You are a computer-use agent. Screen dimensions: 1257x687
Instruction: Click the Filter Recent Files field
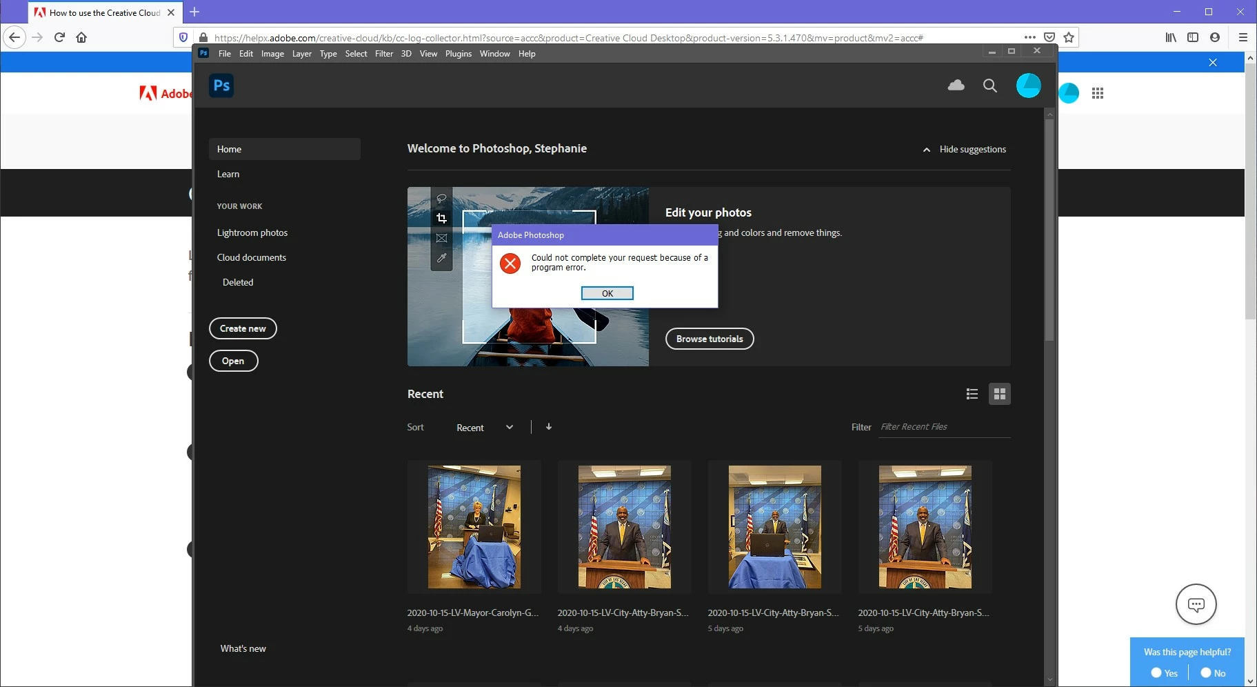945,427
